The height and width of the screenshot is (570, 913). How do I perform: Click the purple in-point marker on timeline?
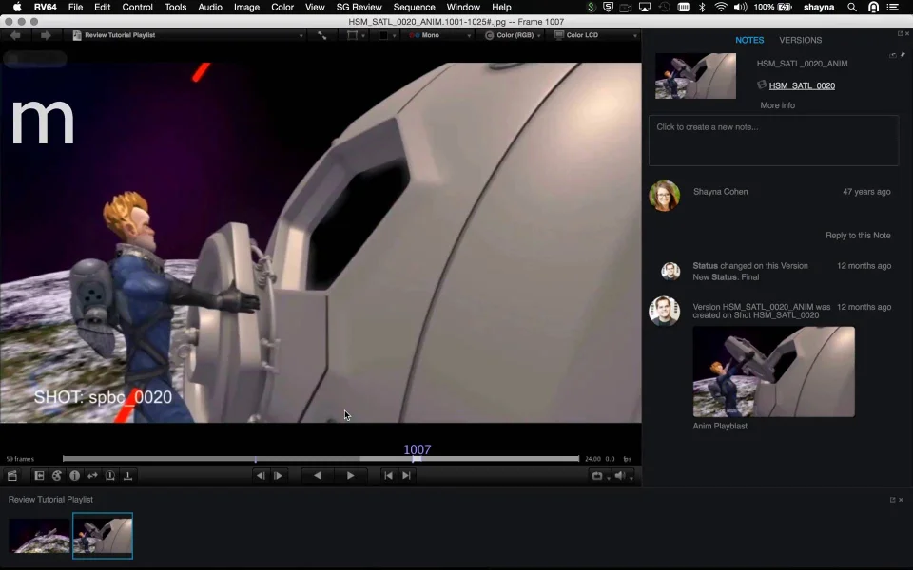tap(255, 459)
